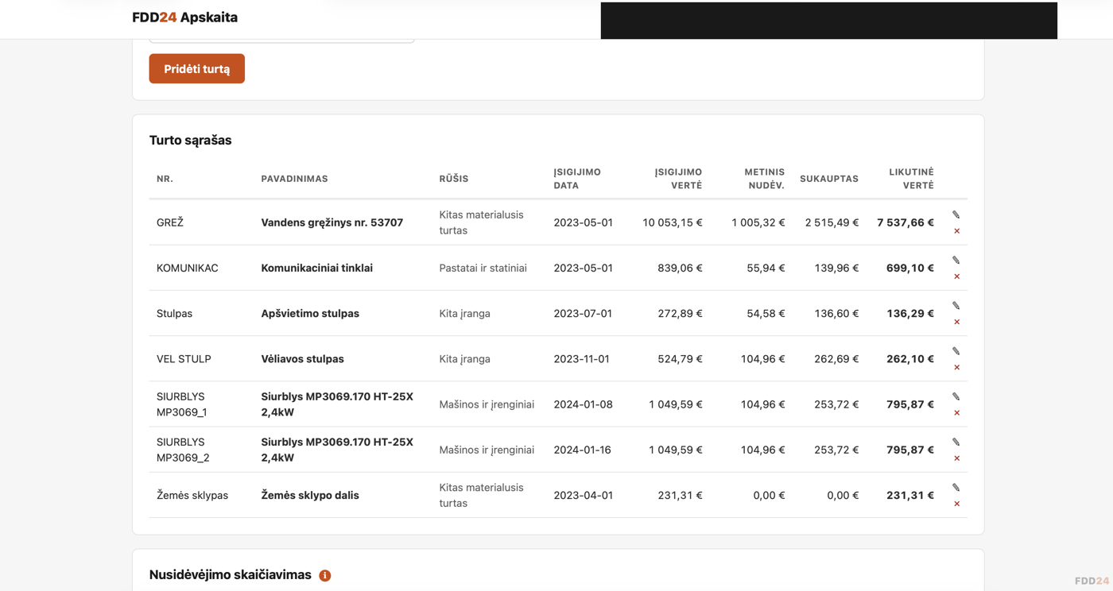Viewport: 1113px width, 591px height.
Task: Select the Komunikaciniai tinklai name cell
Action: click(x=317, y=268)
